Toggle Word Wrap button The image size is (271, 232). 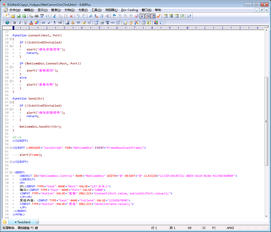[x=142, y=16]
